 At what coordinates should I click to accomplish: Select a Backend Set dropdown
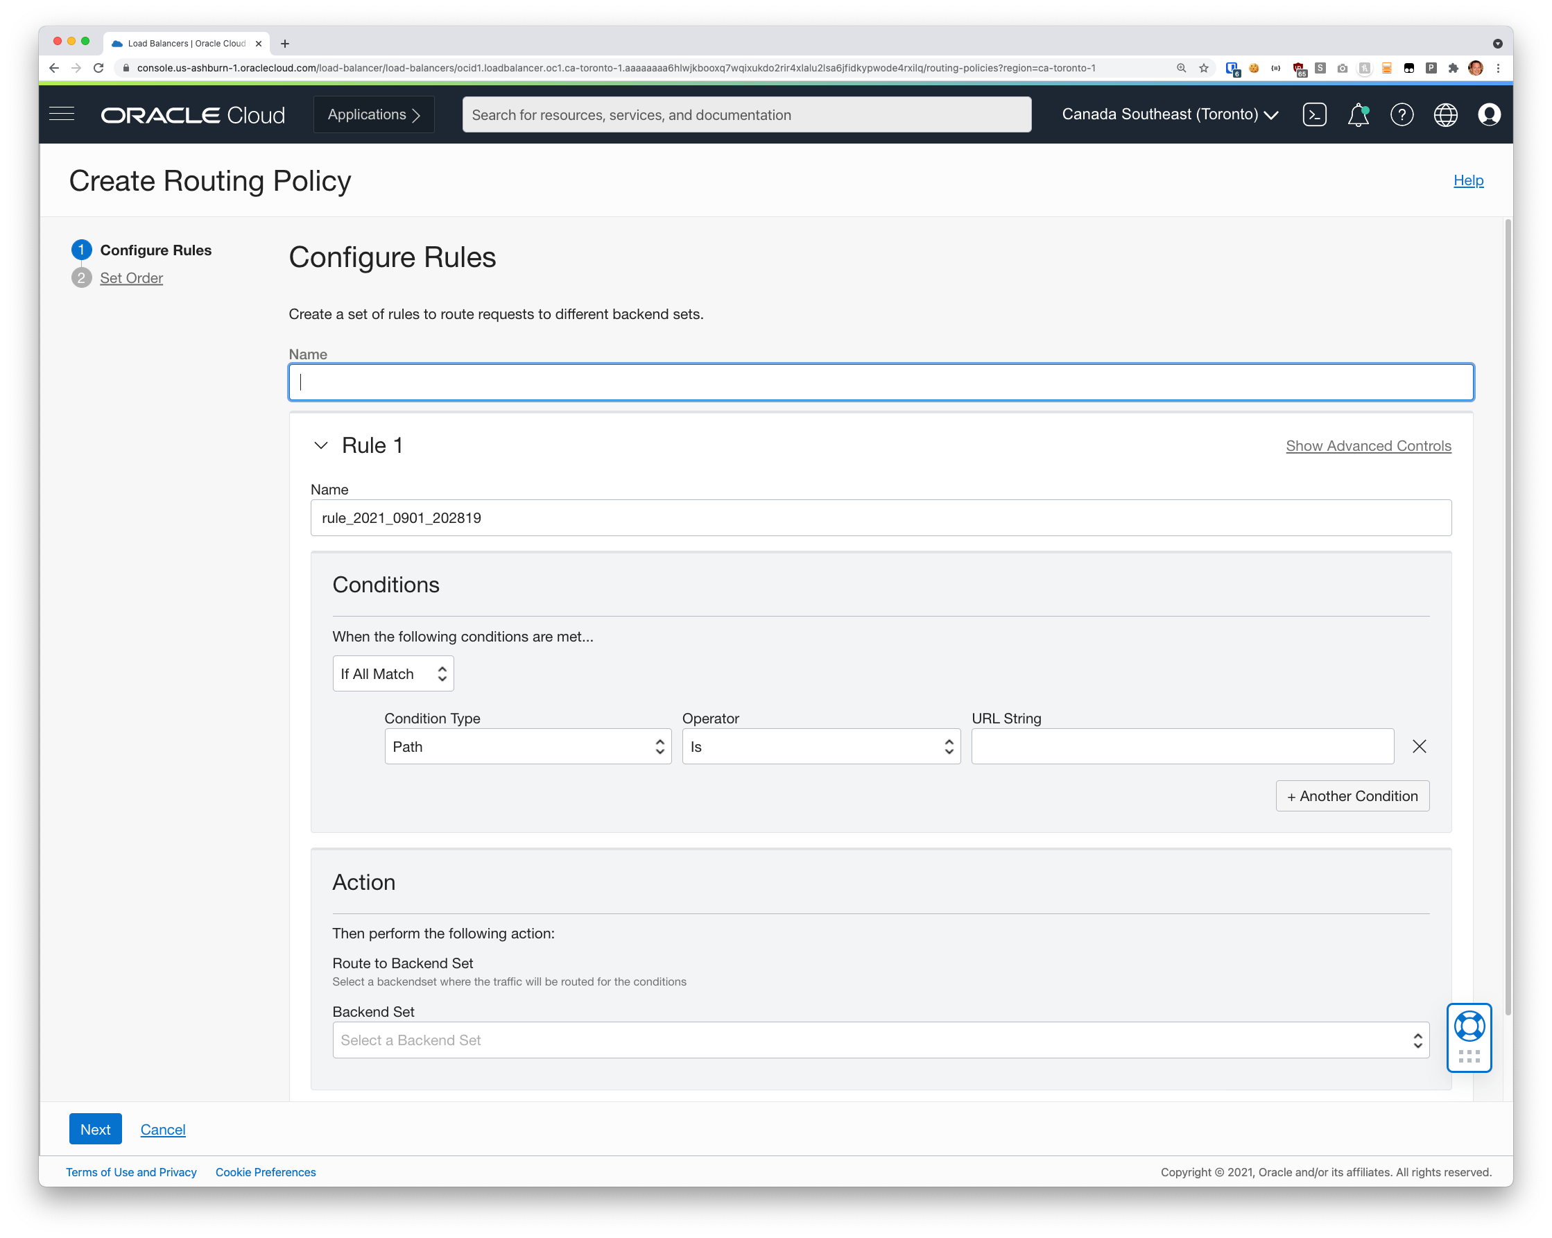(881, 1040)
